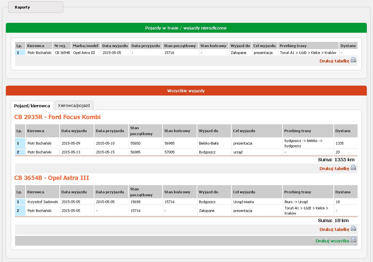
Task: Click cell CB 3654B in top table
Action: (62, 53)
